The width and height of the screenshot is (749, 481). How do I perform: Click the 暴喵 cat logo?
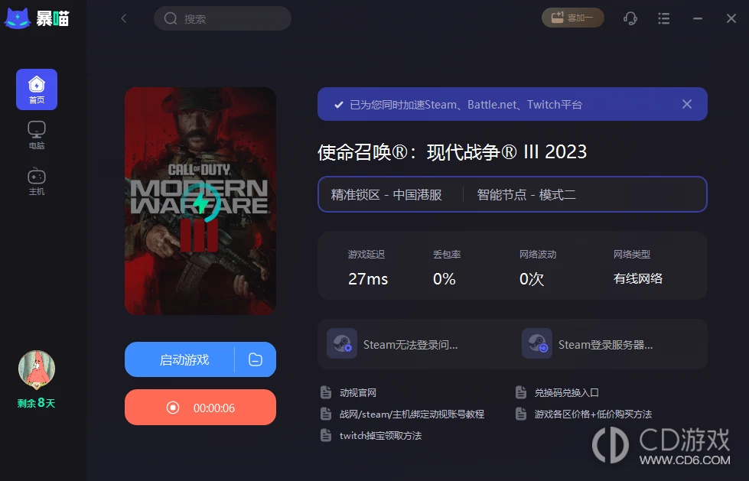coord(18,18)
